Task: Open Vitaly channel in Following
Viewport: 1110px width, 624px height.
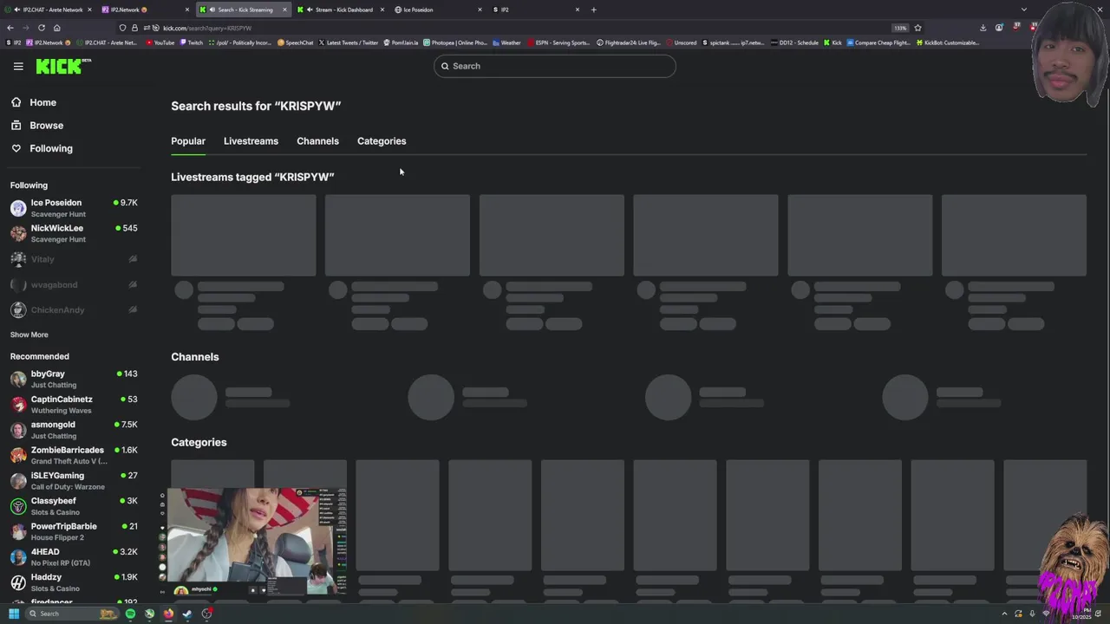Action: click(75, 258)
